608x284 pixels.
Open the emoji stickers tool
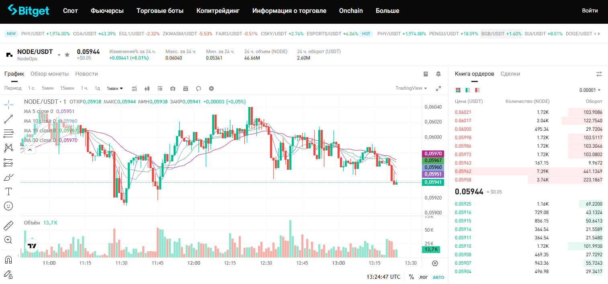tap(8, 206)
